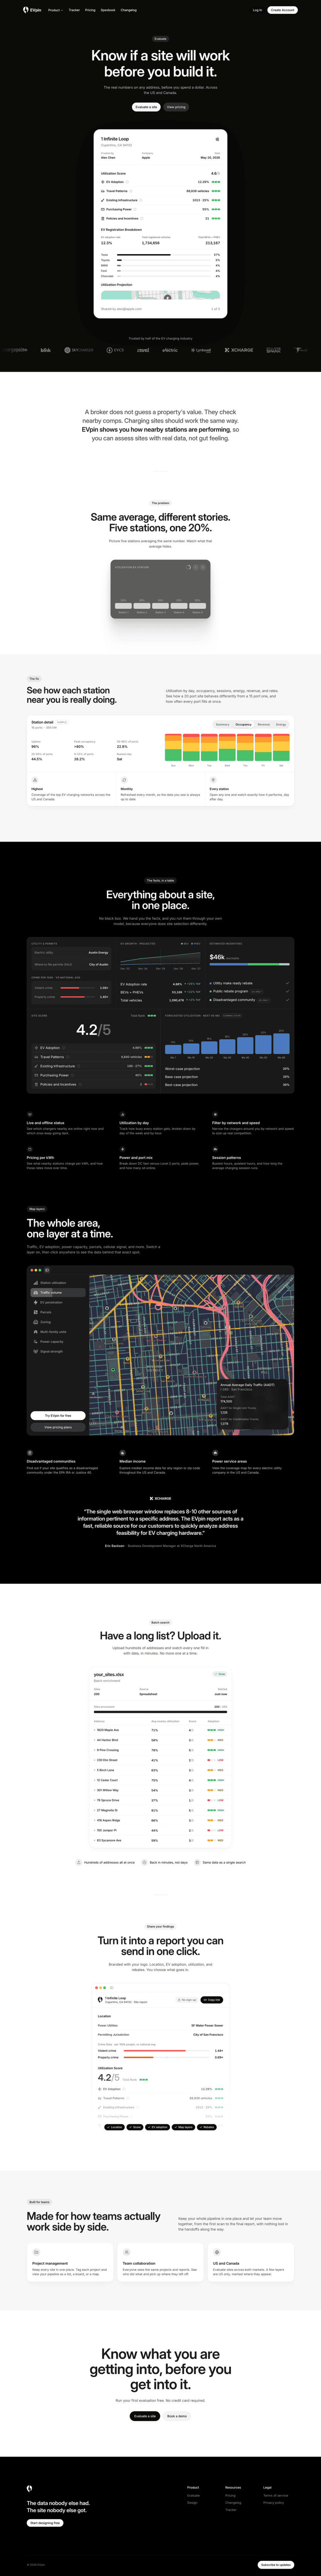
Task: Click the Location chip under the report preview
Action: [x=115, y=2127]
